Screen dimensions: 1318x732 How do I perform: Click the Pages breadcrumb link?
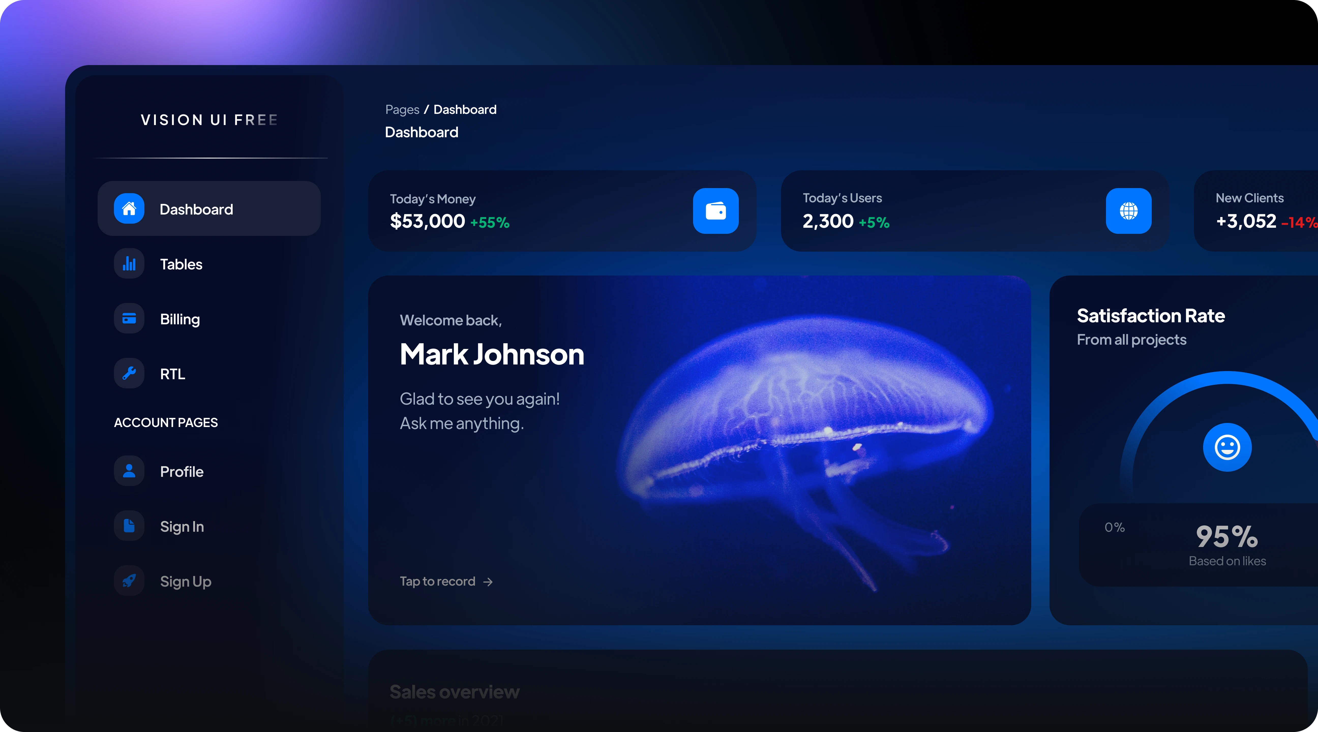pyautogui.click(x=402, y=110)
